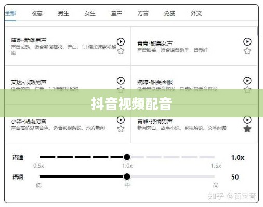Play preview of 小泽-湖南男音 voice
Viewport: 263px width, 207px height.
(121, 120)
